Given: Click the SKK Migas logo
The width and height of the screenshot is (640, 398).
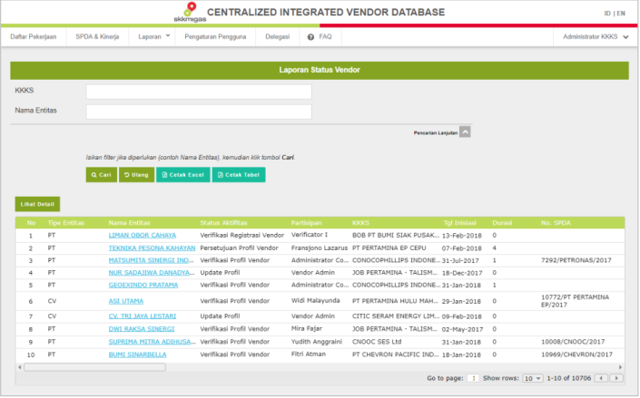Looking at the screenshot, I should (190, 12).
